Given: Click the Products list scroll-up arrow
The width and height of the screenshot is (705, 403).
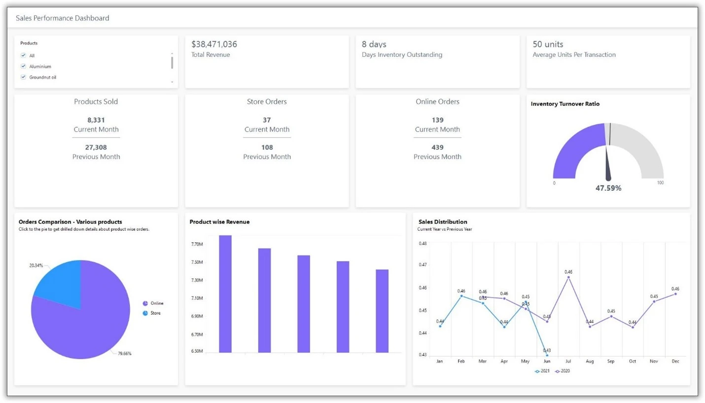Looking at the screenshot, I should tap(172, 53).
